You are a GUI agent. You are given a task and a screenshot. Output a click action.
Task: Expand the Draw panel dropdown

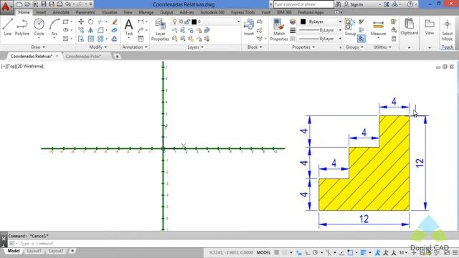(38, 47)
